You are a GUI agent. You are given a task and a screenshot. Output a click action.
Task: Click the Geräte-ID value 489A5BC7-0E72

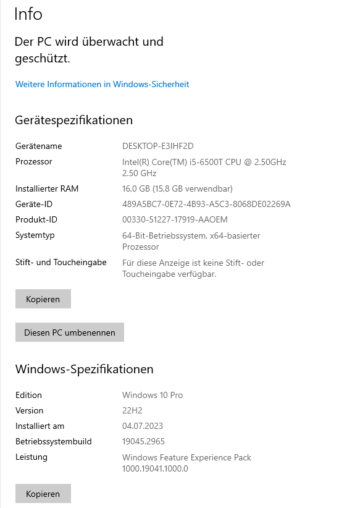click(206, 204)
